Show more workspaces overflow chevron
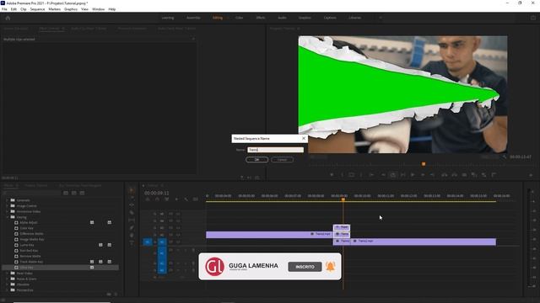The height and width of the screenshot is (303, 540). [x=381, y=18]
